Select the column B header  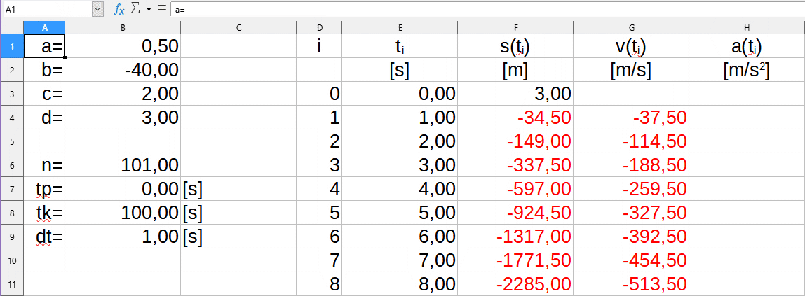tap(123, 27)
